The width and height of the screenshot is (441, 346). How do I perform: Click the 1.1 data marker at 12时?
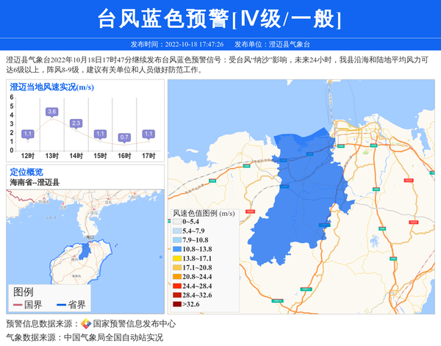point(28,134)
